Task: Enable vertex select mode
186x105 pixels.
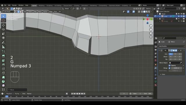Action: pyautogui.click(x=16, y=12)
